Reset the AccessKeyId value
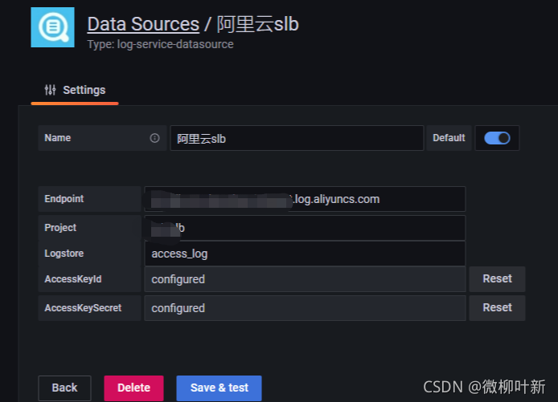The width and height of the screenshot is (558, 402). (x=497, y=278)
